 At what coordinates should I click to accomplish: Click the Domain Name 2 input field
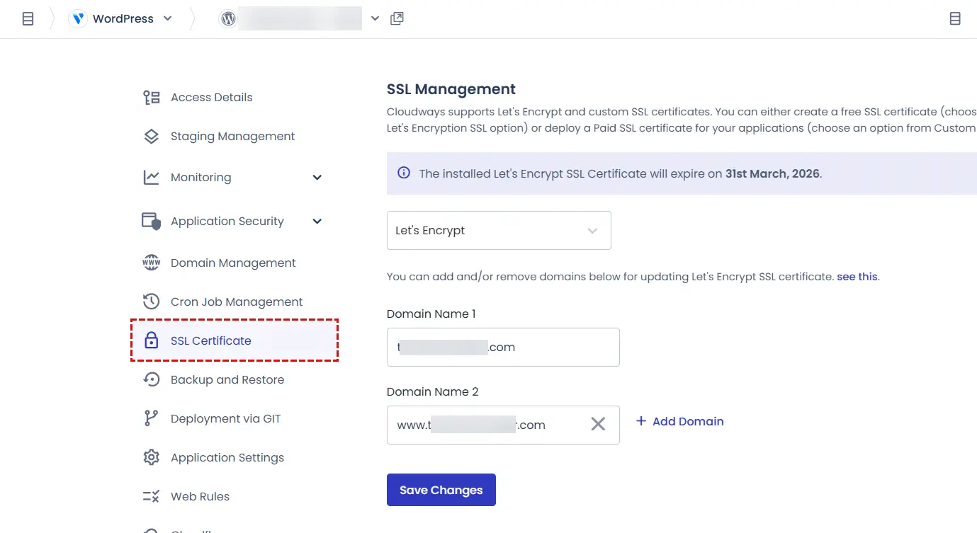click(503, 425)
